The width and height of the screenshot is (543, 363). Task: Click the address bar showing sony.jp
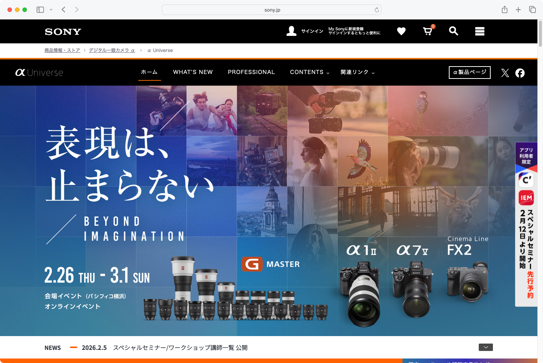coord(271,9)
